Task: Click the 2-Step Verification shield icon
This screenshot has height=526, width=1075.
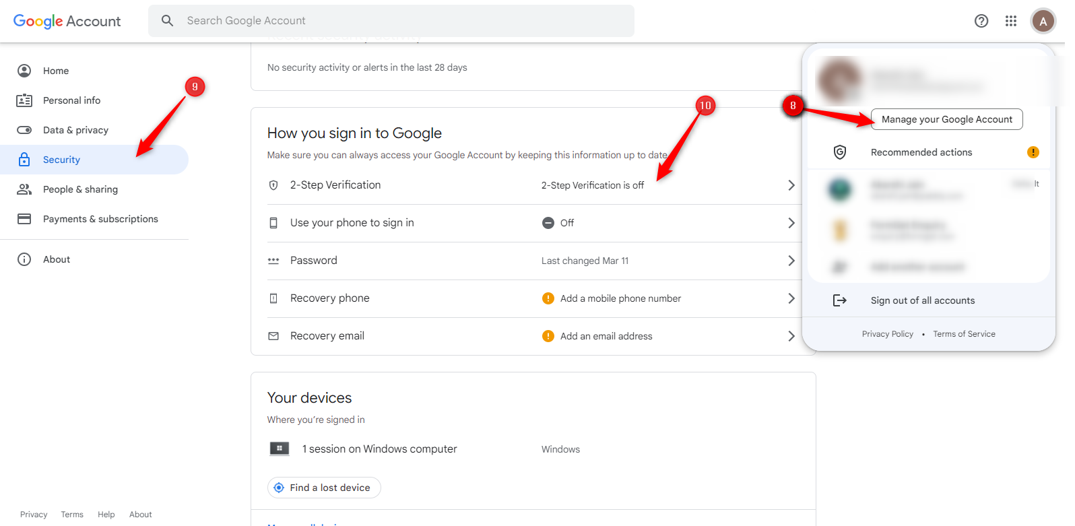Action: 273,185
